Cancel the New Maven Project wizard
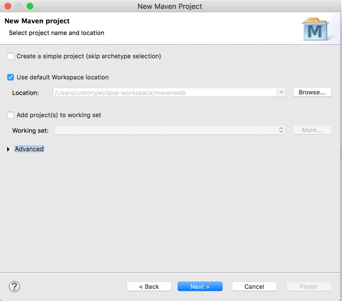Image resolution: width=342 pixels, height=301 pixels. pyautogui.click(x=254, y=287)
